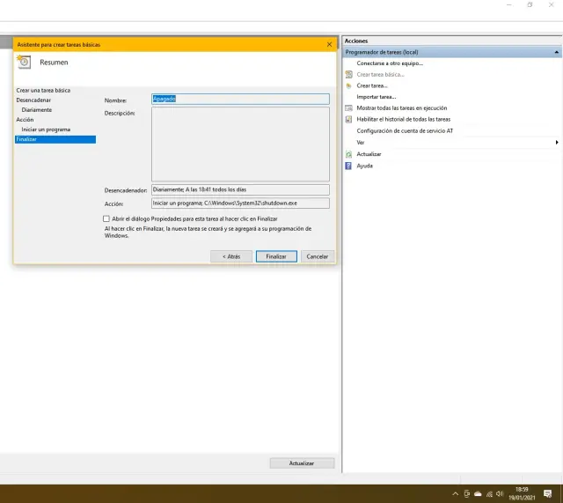Click the network Wi-Fi icon in system tray
Screen dimensions: 563x503
[x=488, y=493]
